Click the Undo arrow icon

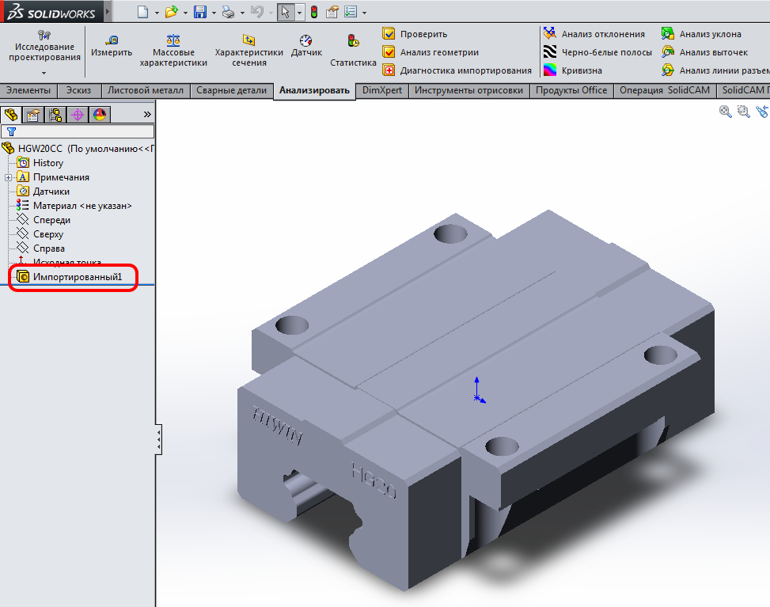(x=257, y=12)
